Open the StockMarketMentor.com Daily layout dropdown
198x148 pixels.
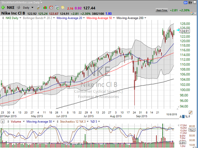point(42,2)
